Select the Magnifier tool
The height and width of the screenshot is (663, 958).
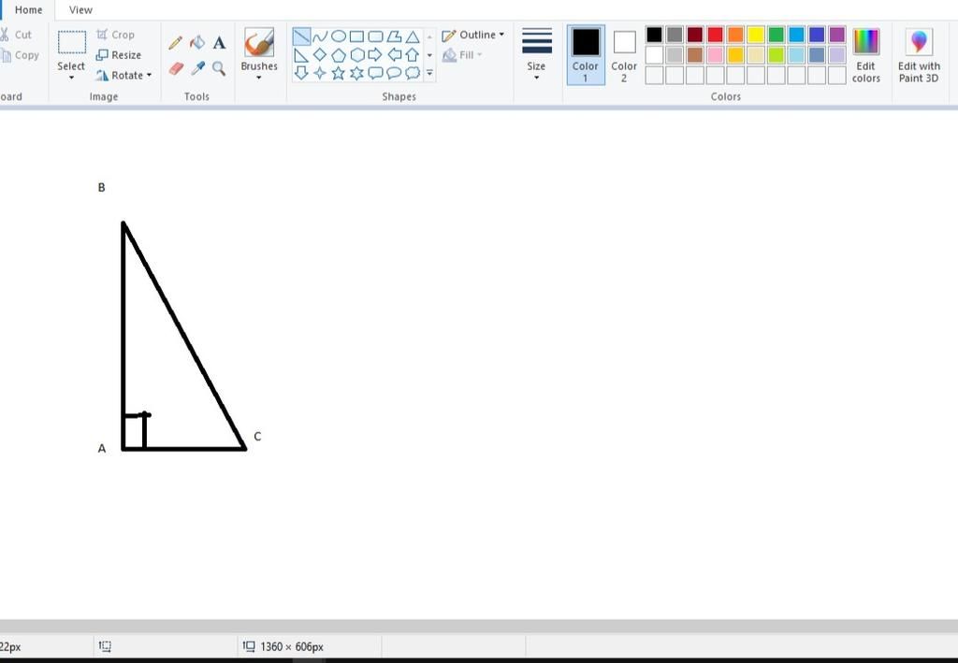click(x=219, y=68)
